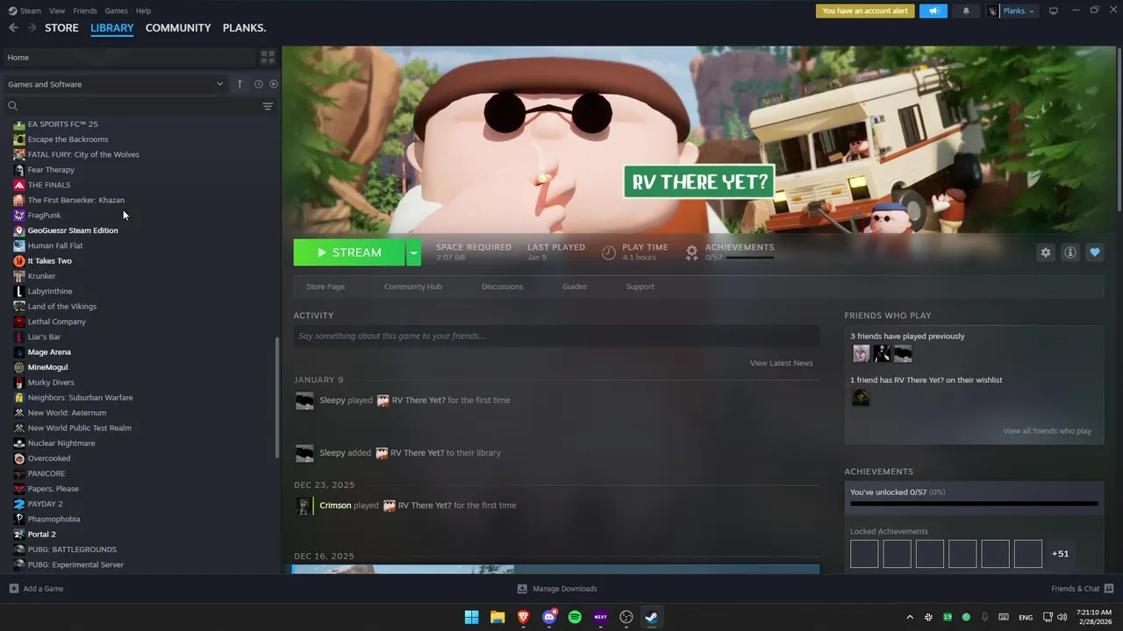
Task: Open the Friends menu
Action: (85, 11)
